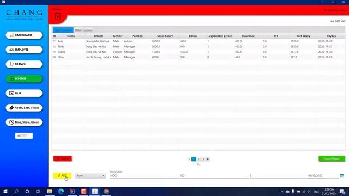Select page 2 in pagination
The width and height of the screenshot is (349, 196).
click(198, 159)
